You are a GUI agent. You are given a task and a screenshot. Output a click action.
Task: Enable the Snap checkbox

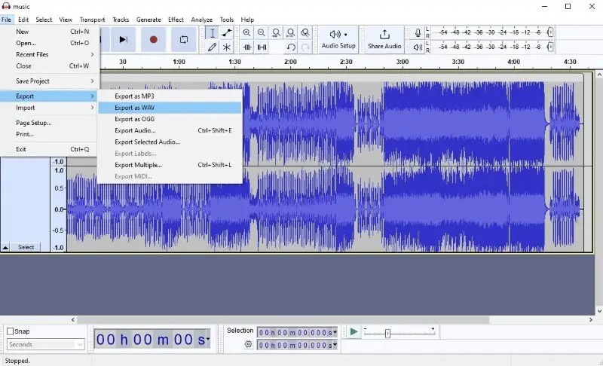(x=11, y=331)
